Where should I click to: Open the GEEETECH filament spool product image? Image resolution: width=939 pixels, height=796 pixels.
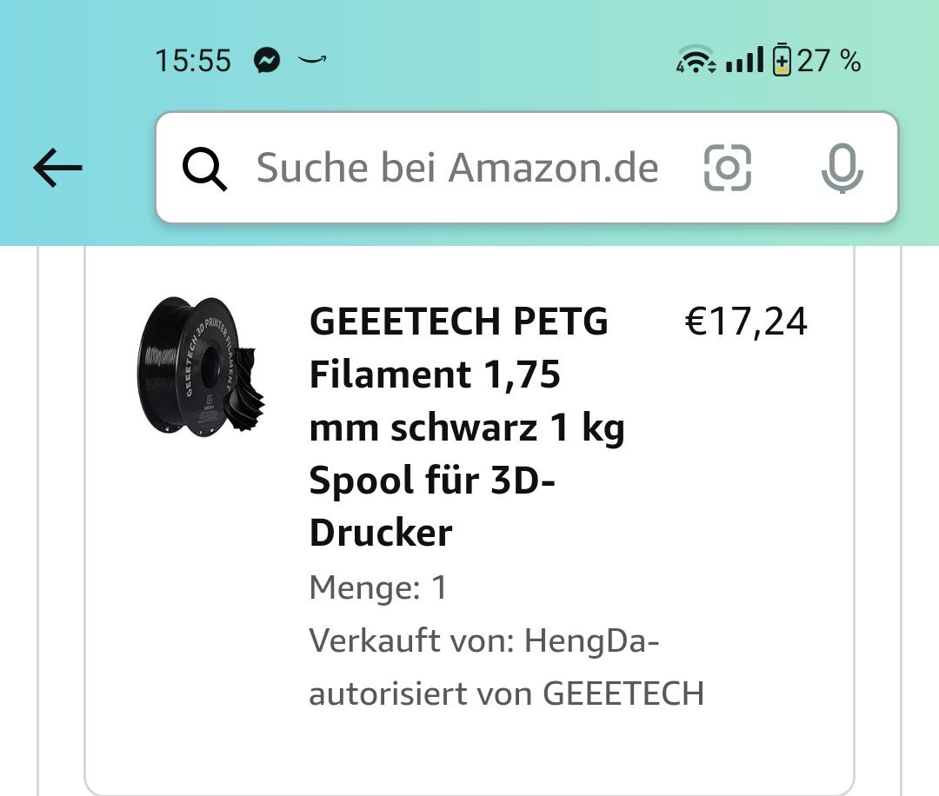(201, 366)
